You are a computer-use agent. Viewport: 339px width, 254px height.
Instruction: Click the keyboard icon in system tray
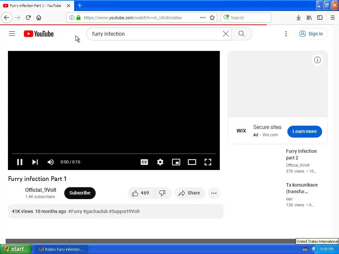click(x=305, y=249)
